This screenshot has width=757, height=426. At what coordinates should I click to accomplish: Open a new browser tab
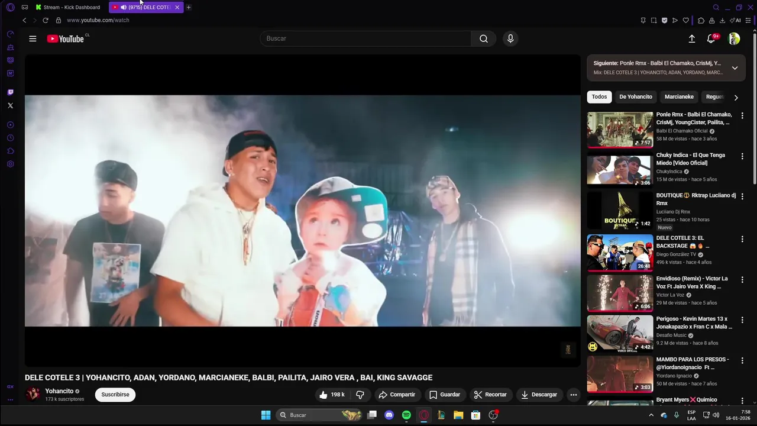pyautogui.click(x=189, y=7)
